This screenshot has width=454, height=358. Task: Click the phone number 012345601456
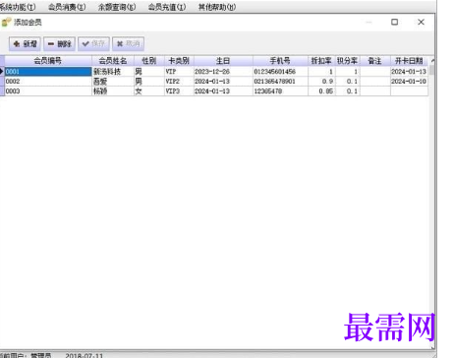click(x=280, y=72)
